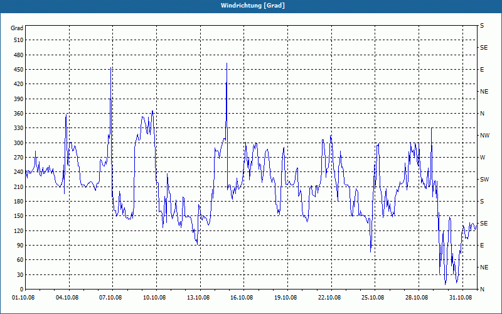Choose the 60 degree axis label
The image size is (502, 314).
20,260
